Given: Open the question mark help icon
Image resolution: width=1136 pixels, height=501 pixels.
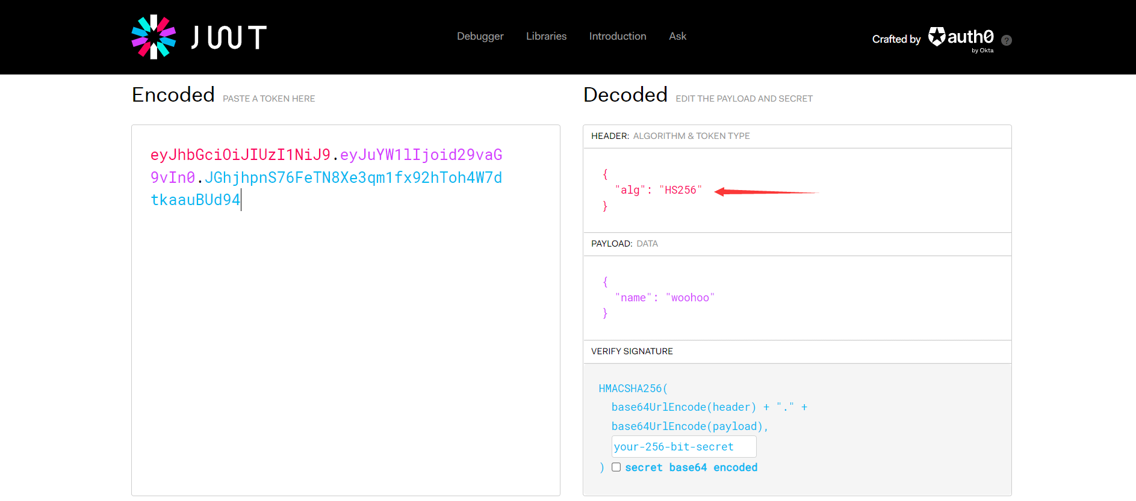Looking at the screenshot, I should point(1006,40).
